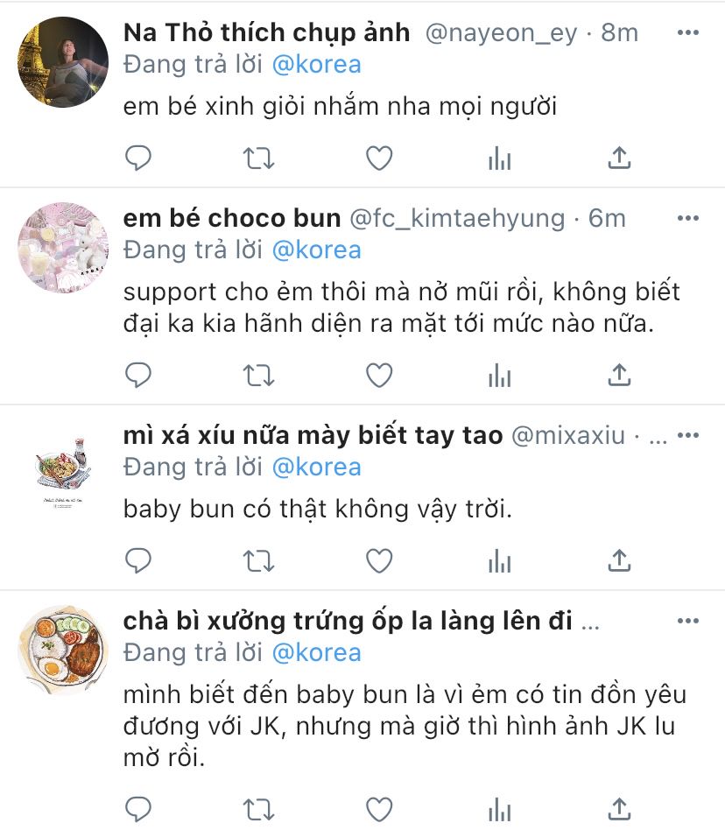Viewport: 725px width, 837px height.
Task: Open more options for mixaxiu's tweet
Action: (x=687, y=435)
